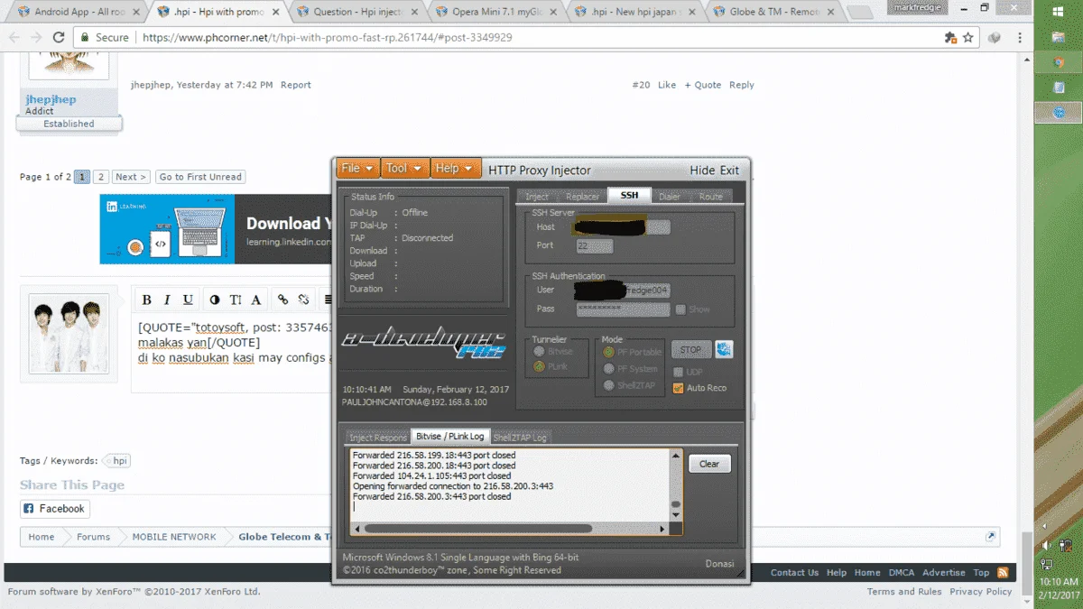Click Quote link on post #20

click(x=703, y=85)
